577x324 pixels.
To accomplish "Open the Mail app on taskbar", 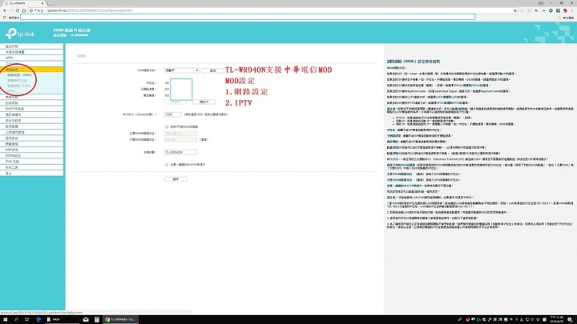I will (86, 319).
